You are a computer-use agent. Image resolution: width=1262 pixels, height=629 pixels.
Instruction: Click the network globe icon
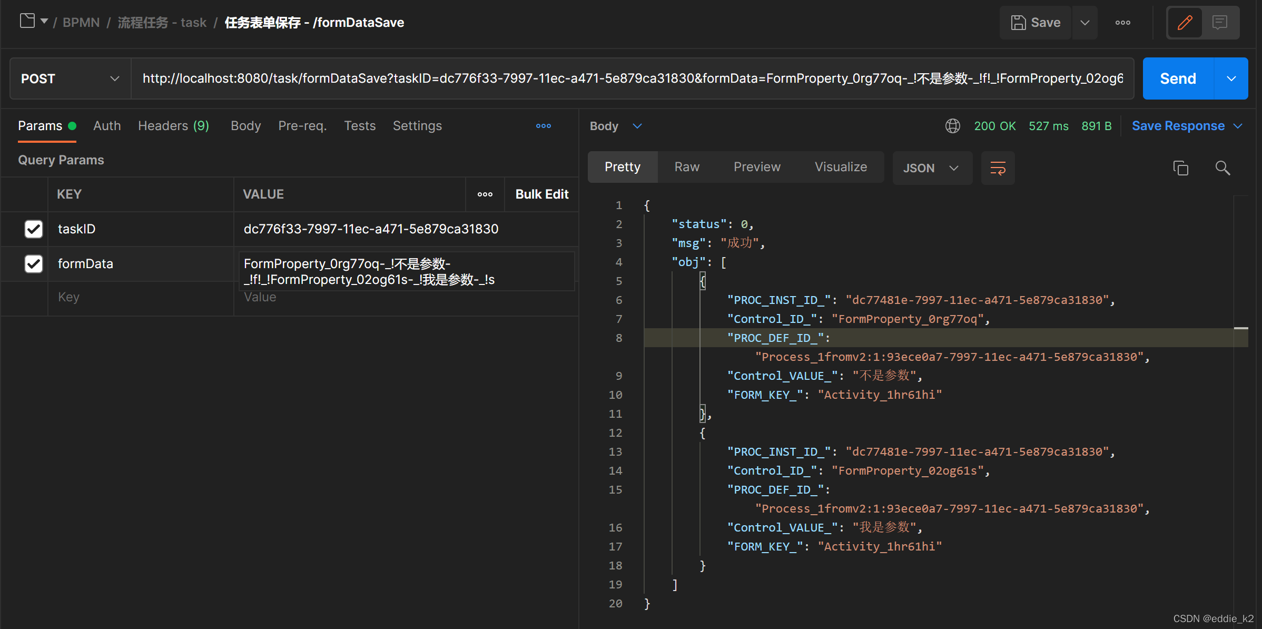pos(952,126)
